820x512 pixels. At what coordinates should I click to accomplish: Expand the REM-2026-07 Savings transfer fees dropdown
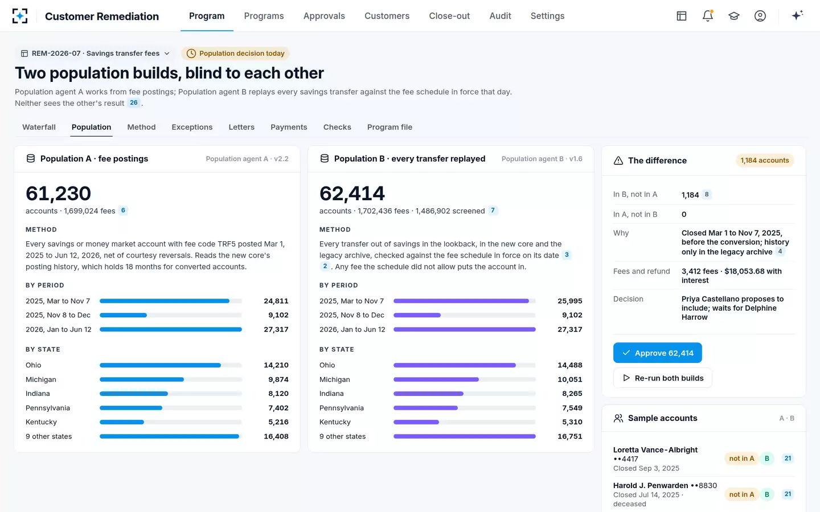point(95,53)
